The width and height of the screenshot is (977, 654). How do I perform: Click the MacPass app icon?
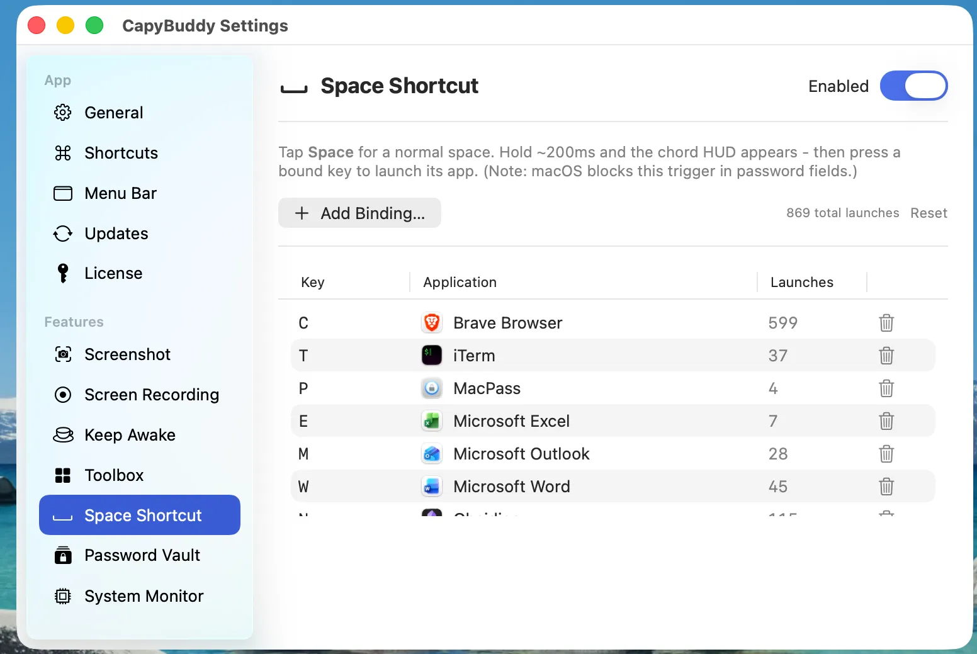point(432,388)
